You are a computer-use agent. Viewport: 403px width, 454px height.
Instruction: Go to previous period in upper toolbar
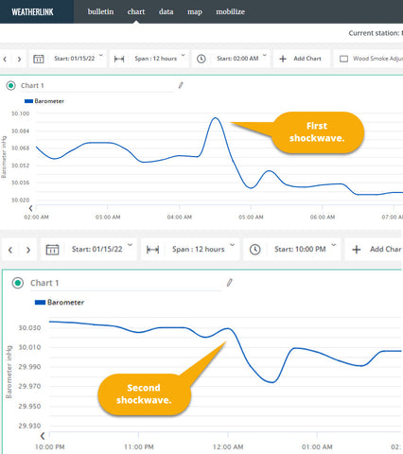click(x=5, y=59)
